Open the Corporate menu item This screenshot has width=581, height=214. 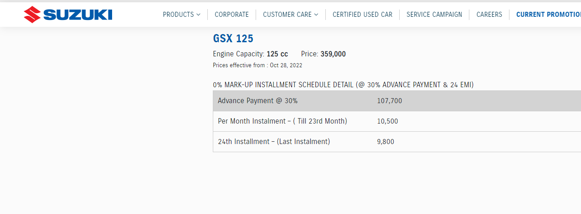[x=231, y=15]
